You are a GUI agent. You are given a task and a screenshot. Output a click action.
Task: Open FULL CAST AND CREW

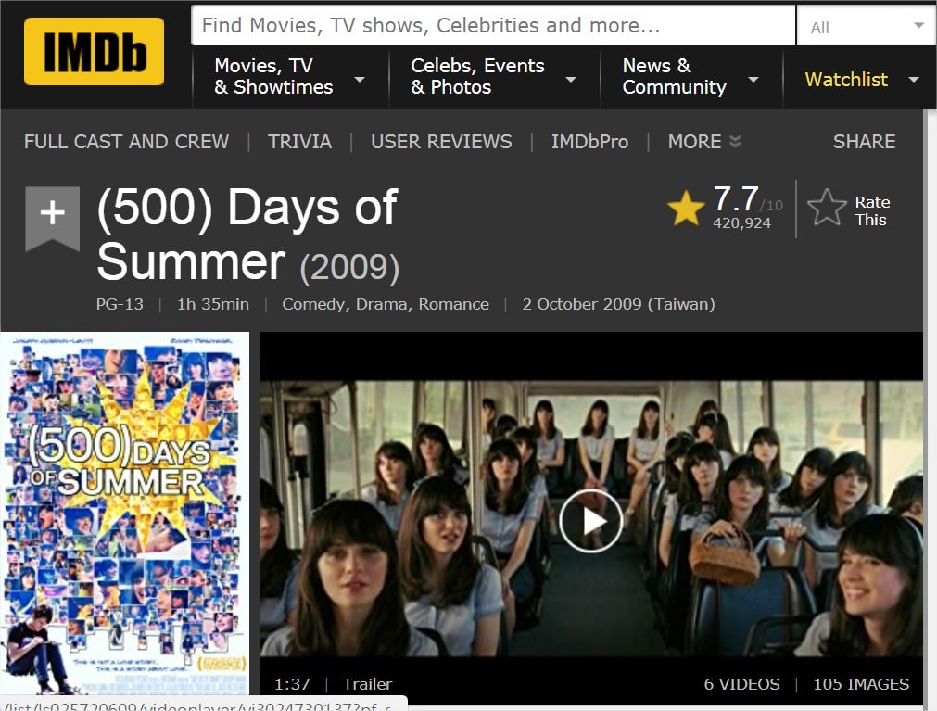127,142
